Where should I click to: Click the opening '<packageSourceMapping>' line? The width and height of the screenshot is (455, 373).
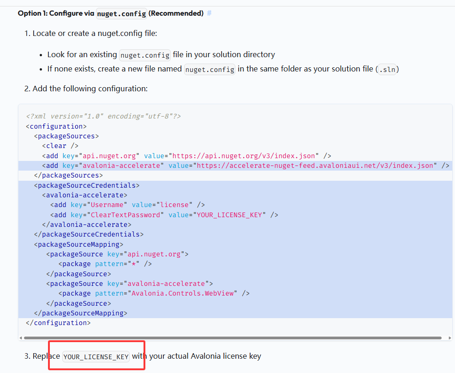click(x=78, y=244)
